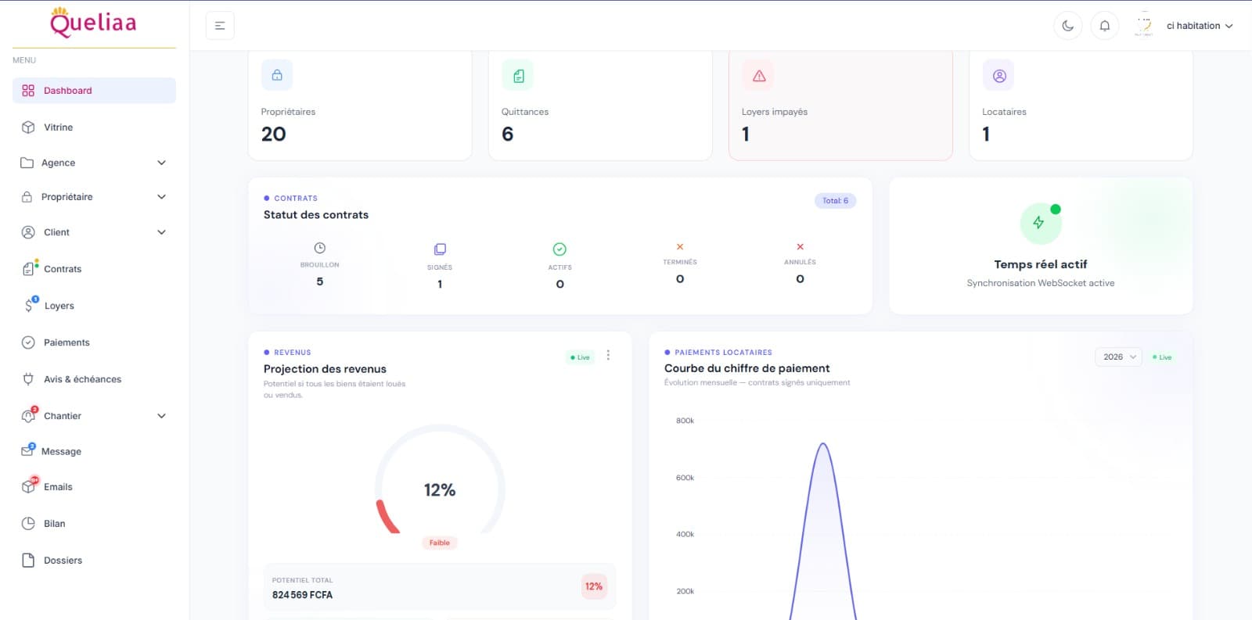Click the Vitrine cube icon
Viewport: 1252px width, 620px height.
28,127
